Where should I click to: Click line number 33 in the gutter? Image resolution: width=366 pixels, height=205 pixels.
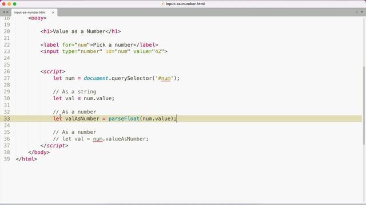click(x=7, y=118)
